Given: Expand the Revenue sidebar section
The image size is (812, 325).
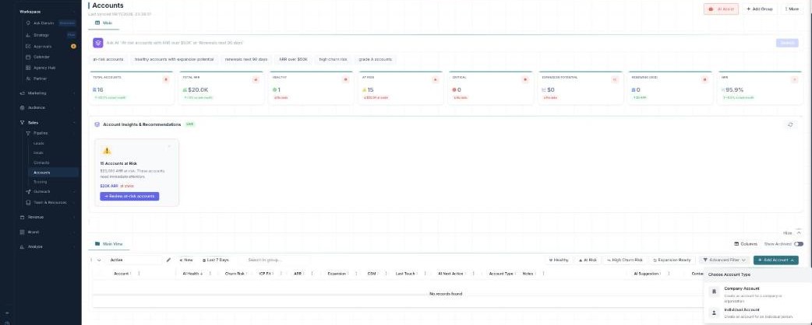Looking at the screenshot, I should coord(48,218).
